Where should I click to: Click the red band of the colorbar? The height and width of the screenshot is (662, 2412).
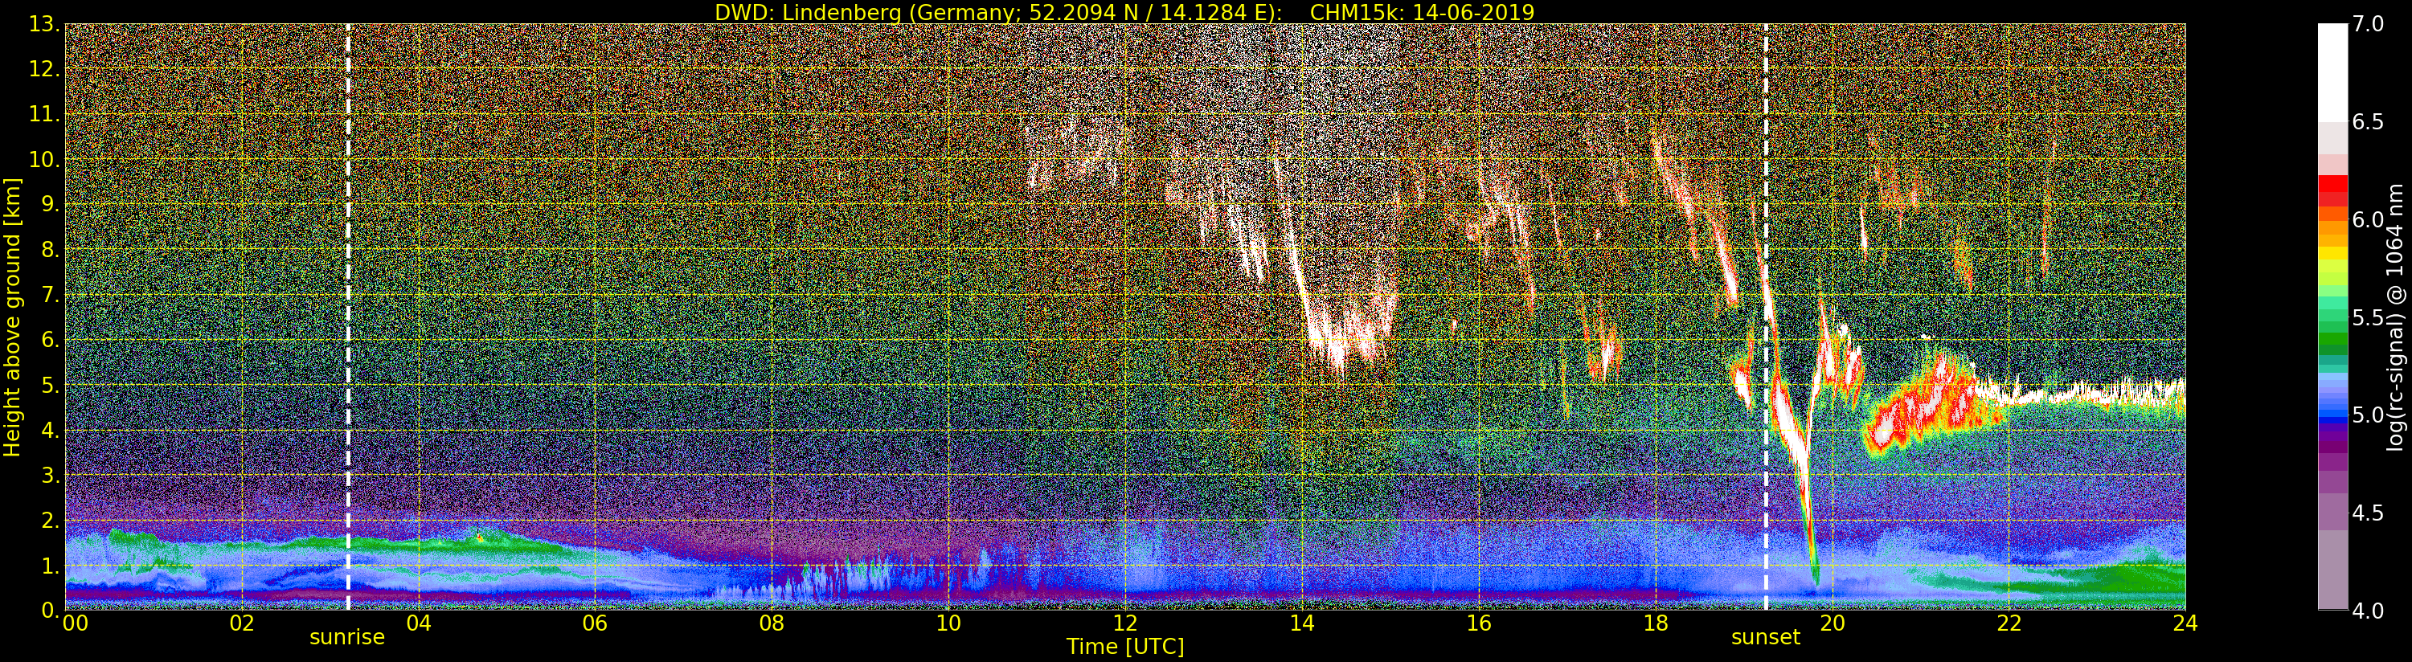(x=2332, y=190)
